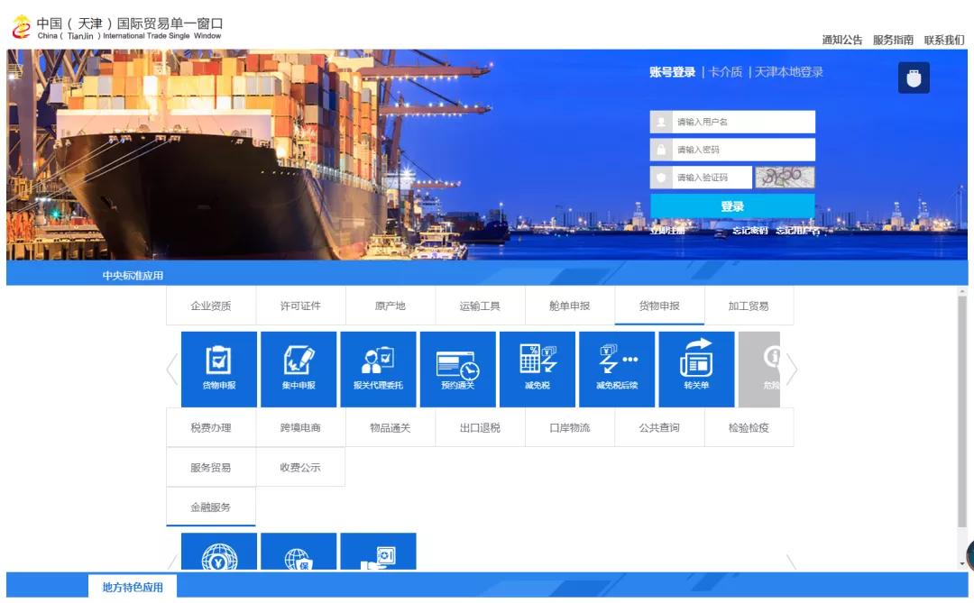Open the 减免税后续 tile
The image size is (974, 603).
616,369
